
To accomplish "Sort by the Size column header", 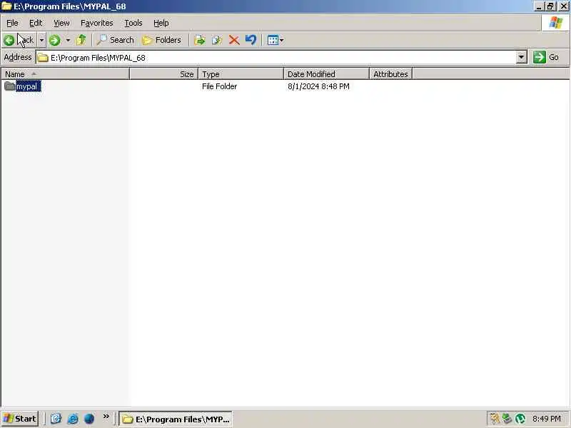I will 164,74.
